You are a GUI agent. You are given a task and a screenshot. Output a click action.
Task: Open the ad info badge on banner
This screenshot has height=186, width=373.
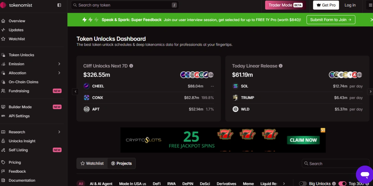[323, 130]
